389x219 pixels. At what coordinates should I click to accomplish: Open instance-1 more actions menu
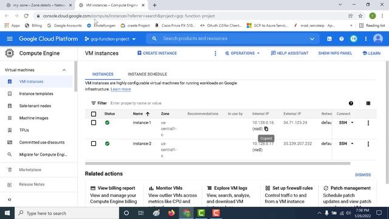(368, 123)
